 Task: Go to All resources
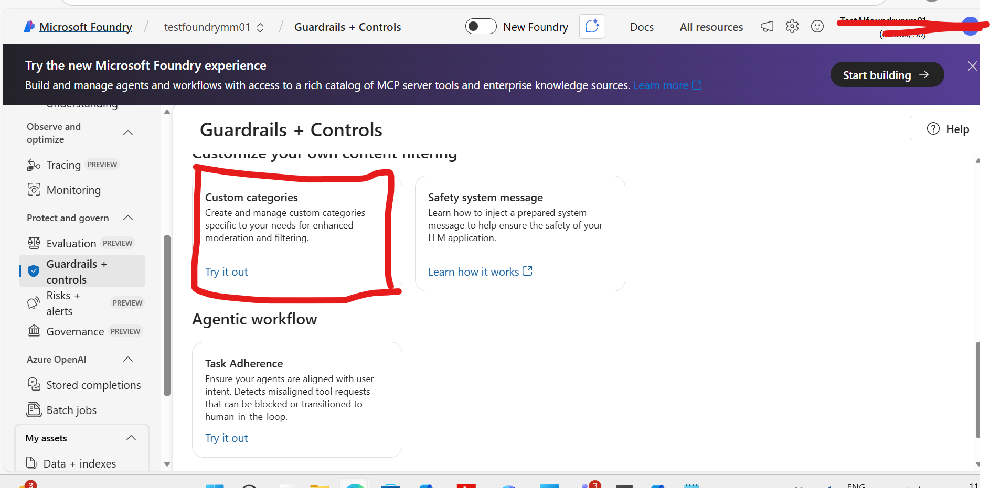pyautogui.click(x=711, y=27)
